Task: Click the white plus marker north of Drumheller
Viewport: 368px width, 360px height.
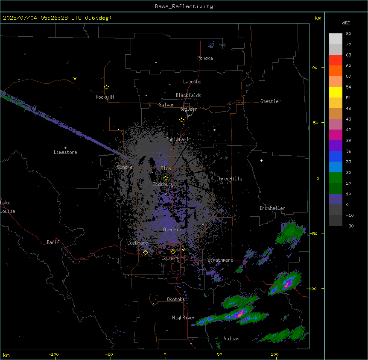Action: pos(261,160)
